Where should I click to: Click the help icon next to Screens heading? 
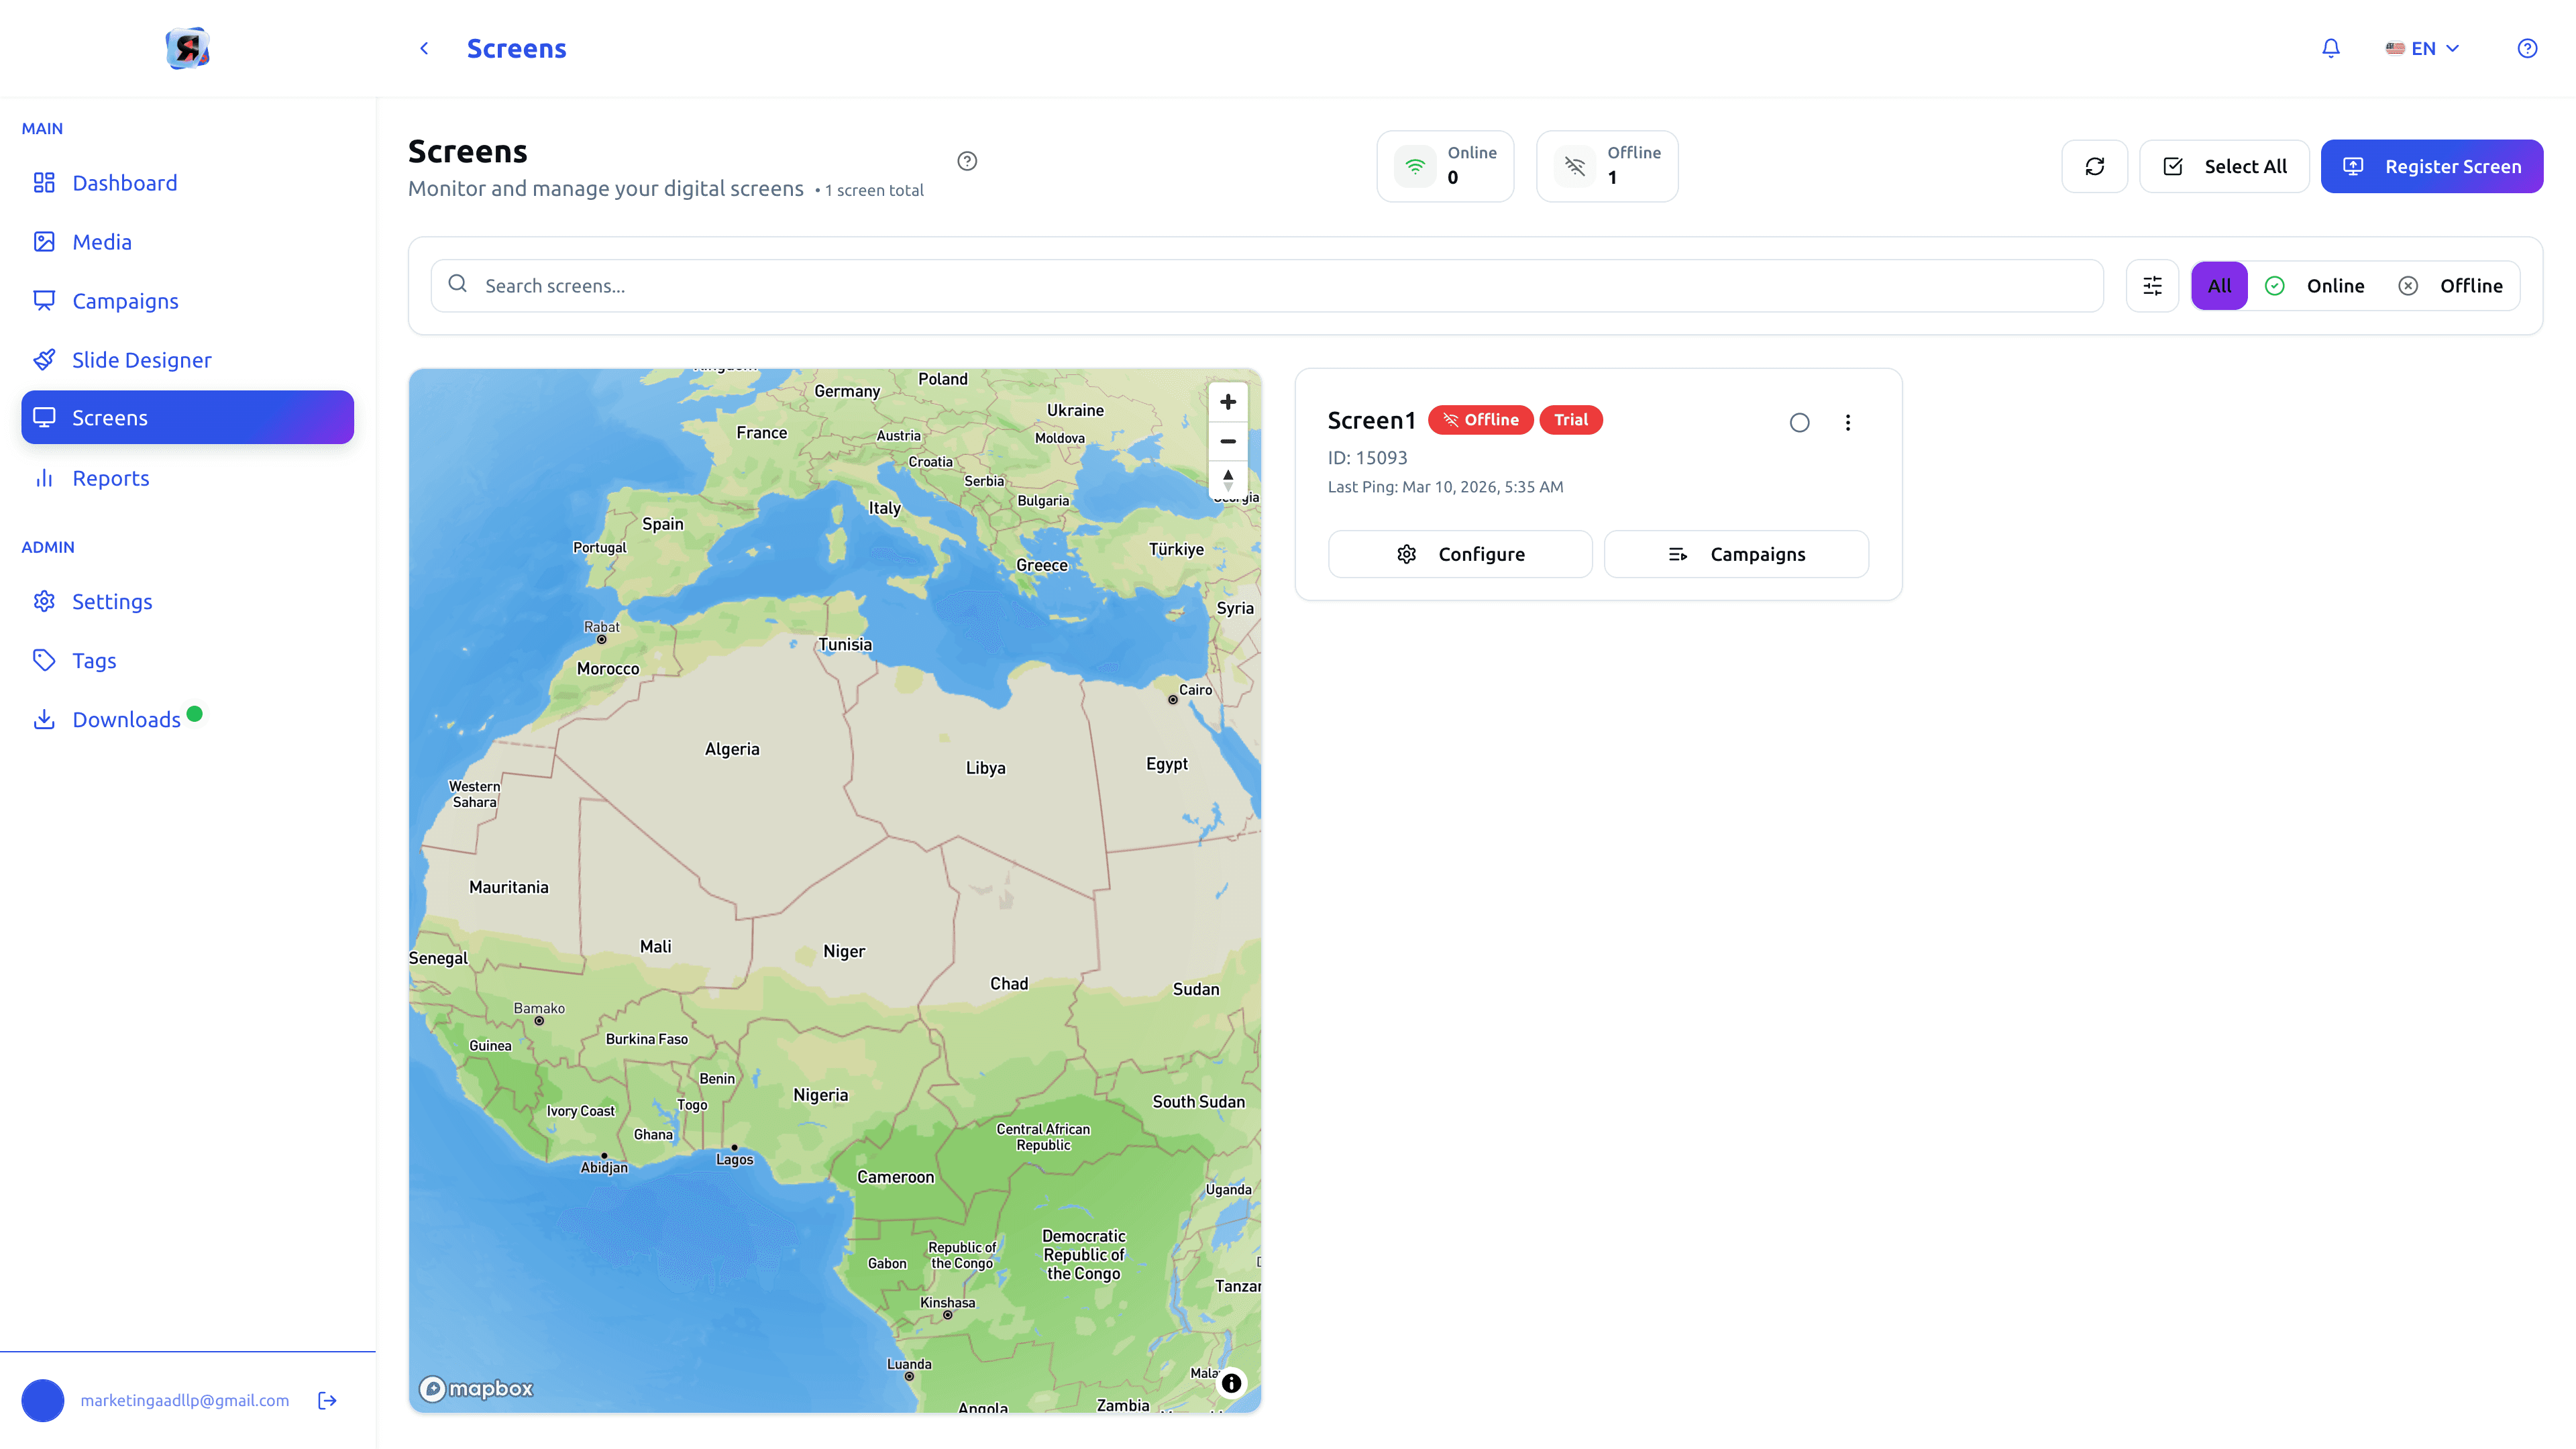point(966,161)
